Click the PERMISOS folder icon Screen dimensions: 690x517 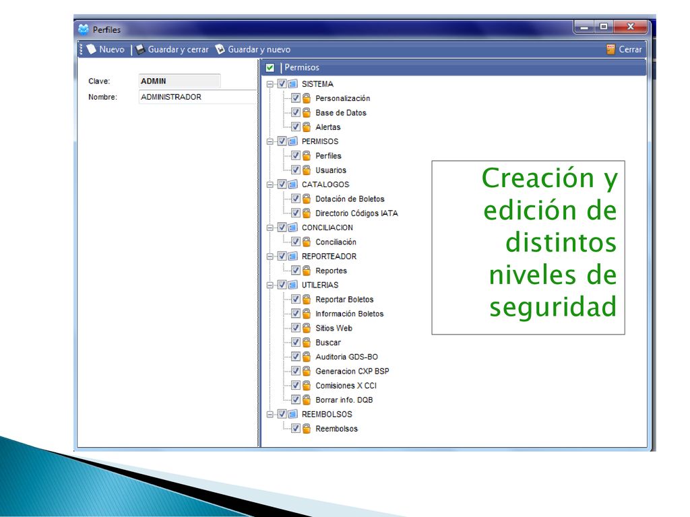pyautogui.click(x=292, y=141)
